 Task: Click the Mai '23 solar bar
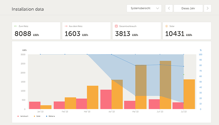pos(141,87)
